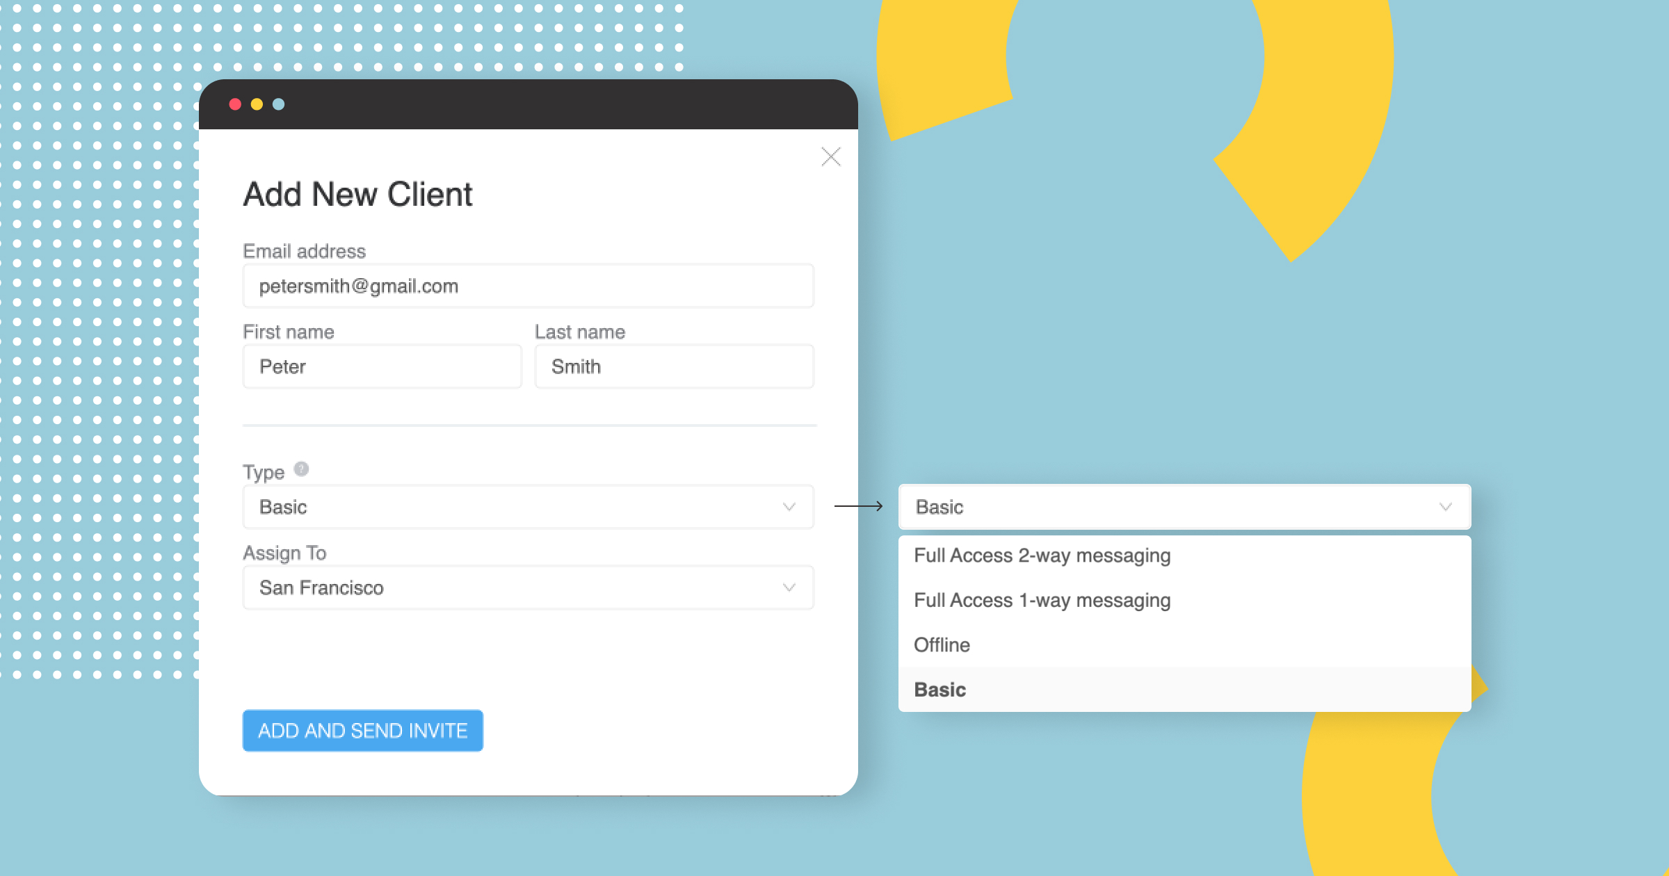Close the Add New Client dialog
The image size is (1669, 876).
[831, 156]
